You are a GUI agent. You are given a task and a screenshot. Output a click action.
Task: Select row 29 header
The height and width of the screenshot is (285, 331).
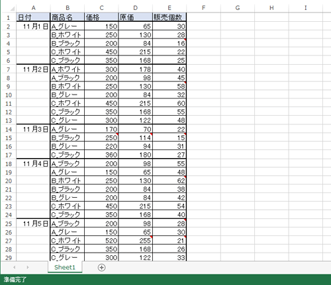click(9, 257)
